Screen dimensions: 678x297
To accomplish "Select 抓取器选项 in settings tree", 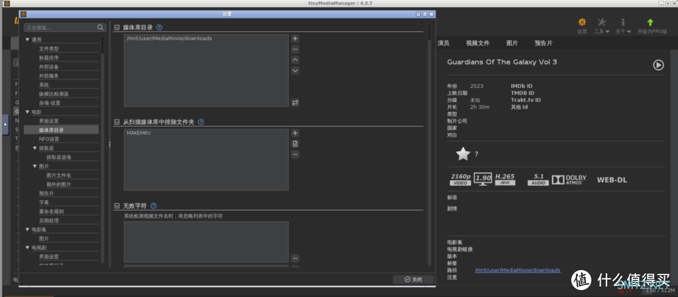I will click(x=59, y=157).
